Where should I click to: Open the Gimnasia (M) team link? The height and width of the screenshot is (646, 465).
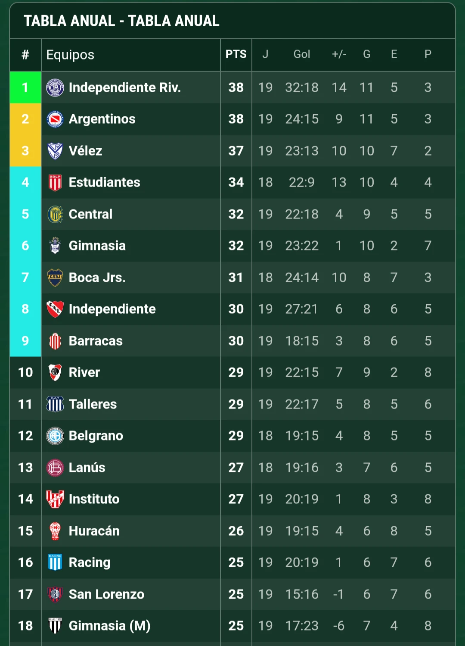click(x=110, y=626)
